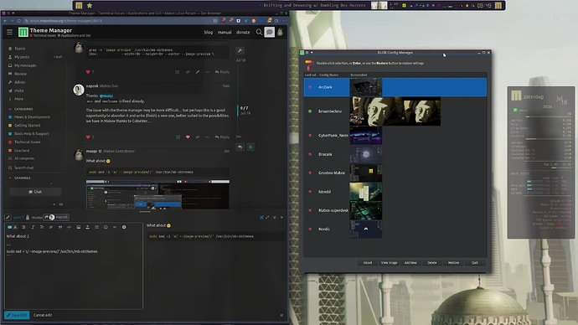Viewport: 578px width, 325px height.
Task: Open the chat bubble icon in forum header
Action: [270, 32]
